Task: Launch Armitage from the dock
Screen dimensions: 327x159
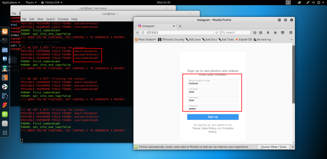Action: [x=5, y=68]
